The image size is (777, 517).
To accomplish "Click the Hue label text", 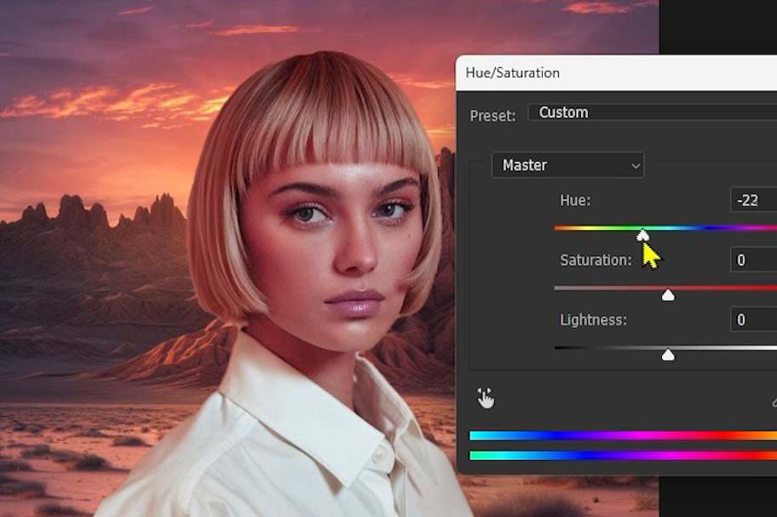I will coord(575,200).
